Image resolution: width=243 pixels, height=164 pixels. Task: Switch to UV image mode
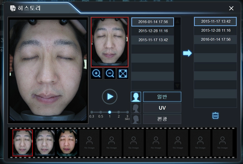click(x=162, y=108)
